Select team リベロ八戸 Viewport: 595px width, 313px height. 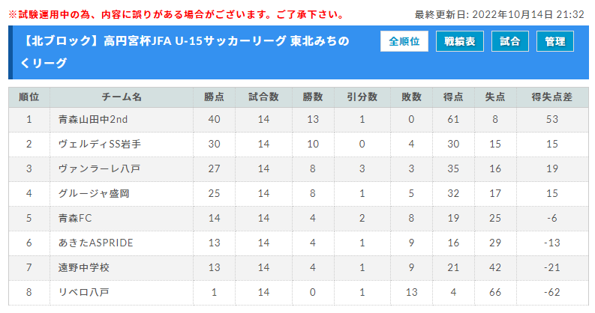(83, 292)
